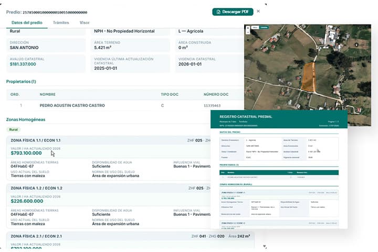Click the orange highlighted parcel on the map
This screenshot has height=252, width=378.
pyautogui.click(x=309, y=77)
